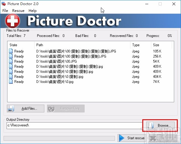Image resolution: width=181 pixels, height=144 pixels.
Task: Click file icon of 74 K row
Action: pos(11,82)
